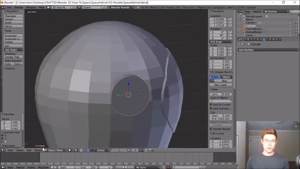Screen dimensions: 300x169
Task: Open the Object Mode dropdown
Action: 55,150
